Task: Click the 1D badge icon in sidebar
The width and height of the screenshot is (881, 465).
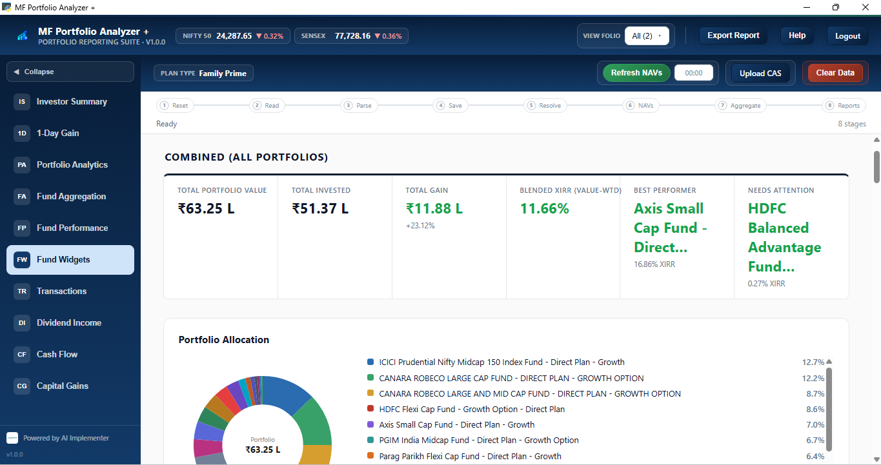Action: coord(22,134)
